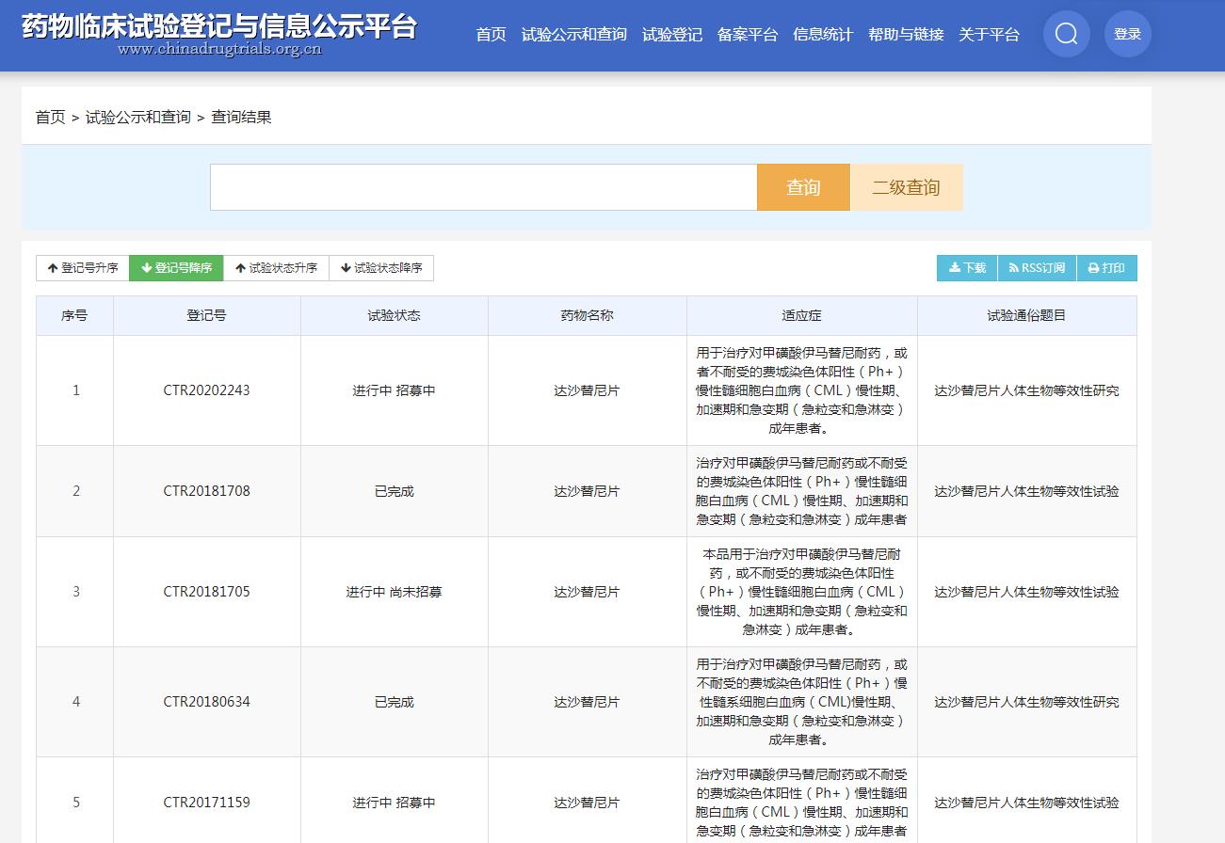The height and width of the screenshot is (843, 1225).
Task: Sort by 试验状态升序 ascending
Action: point(276,268)
